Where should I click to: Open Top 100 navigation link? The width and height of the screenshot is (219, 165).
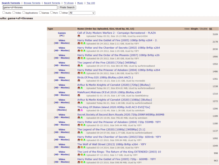[x=91, y=3]
